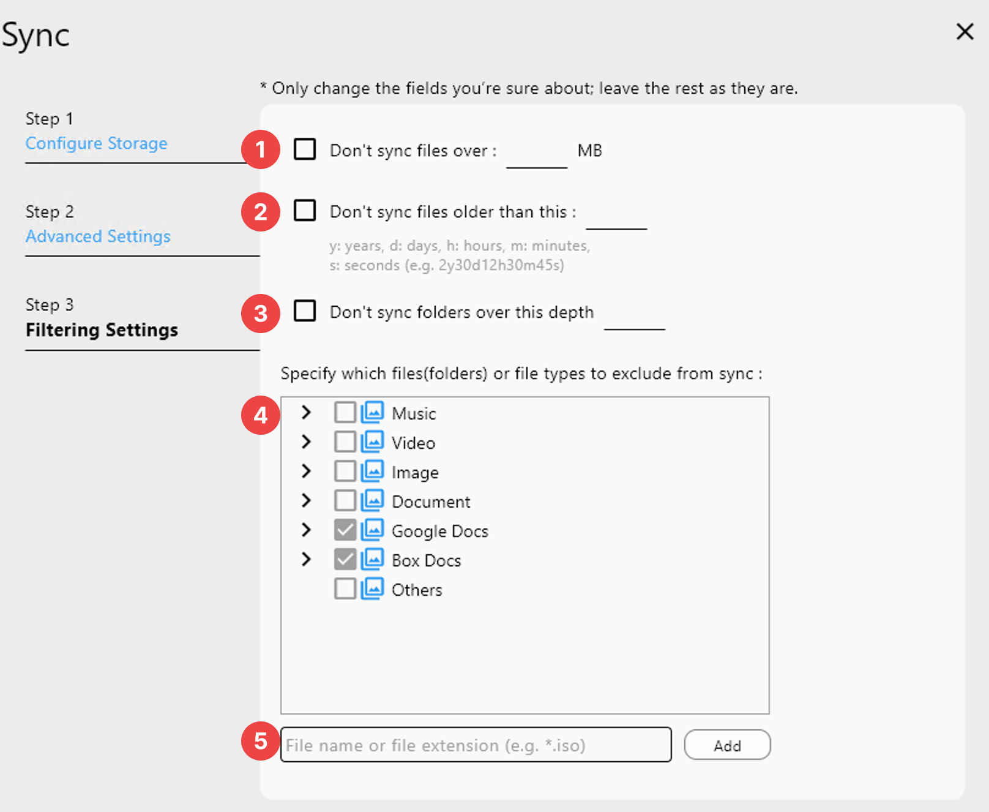Open Step 2 Advanced Settings
The image size is (989, 812).
(x=97, y=236)
